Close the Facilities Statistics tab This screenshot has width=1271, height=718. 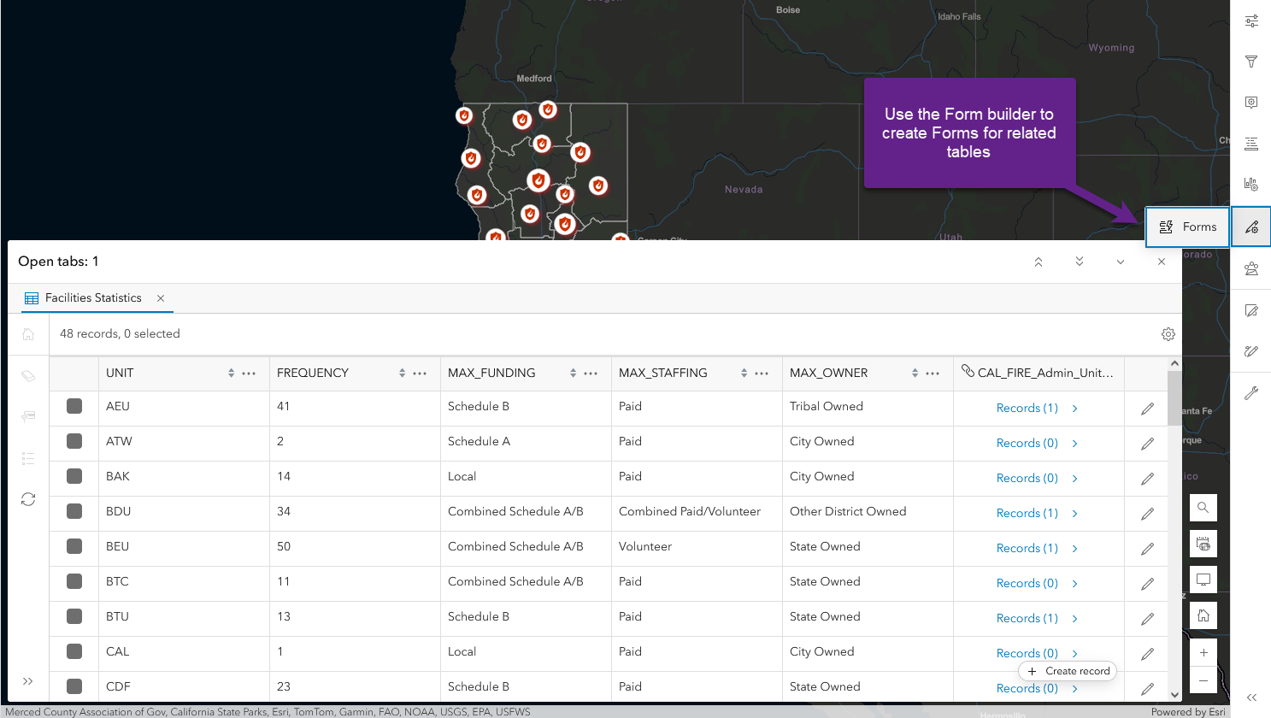point(161,298)
